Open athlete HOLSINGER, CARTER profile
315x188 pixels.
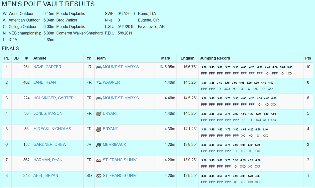(54, 98)
